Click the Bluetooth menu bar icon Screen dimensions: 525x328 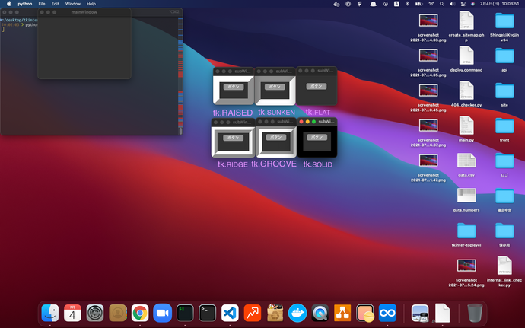[x=408, y=4]
